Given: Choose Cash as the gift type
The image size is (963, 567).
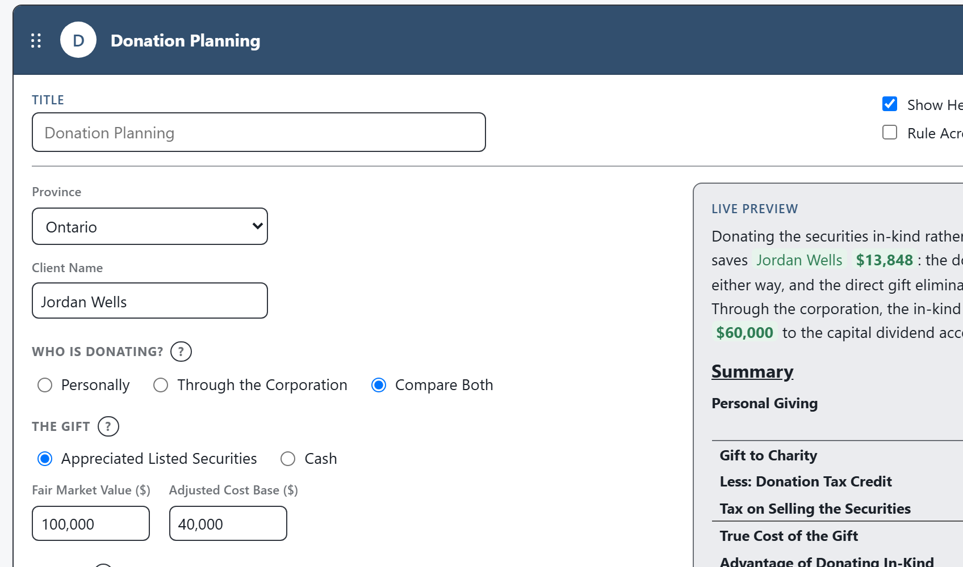Looking at the screenshot, I should click(288, 459).
